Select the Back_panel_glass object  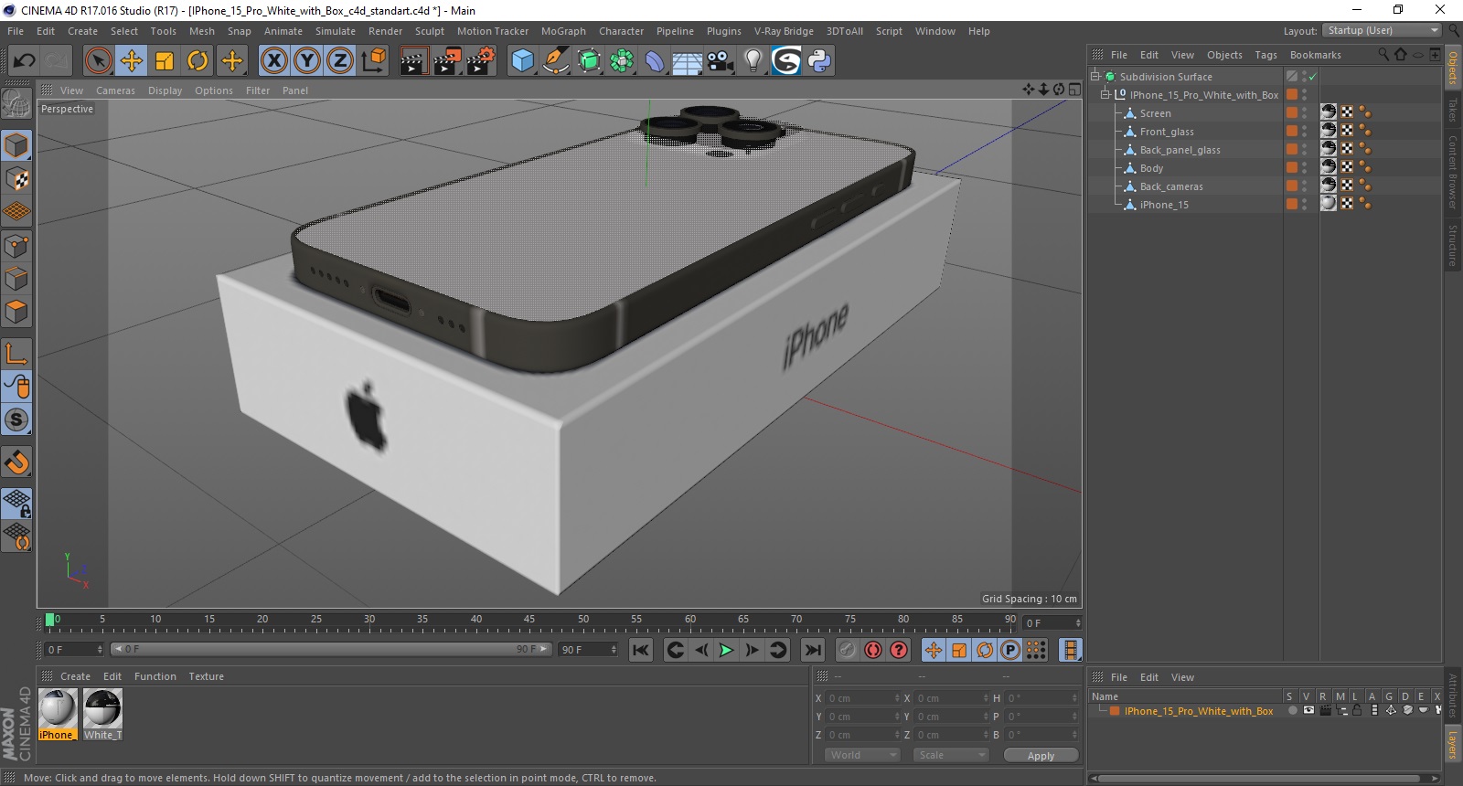1180,150
